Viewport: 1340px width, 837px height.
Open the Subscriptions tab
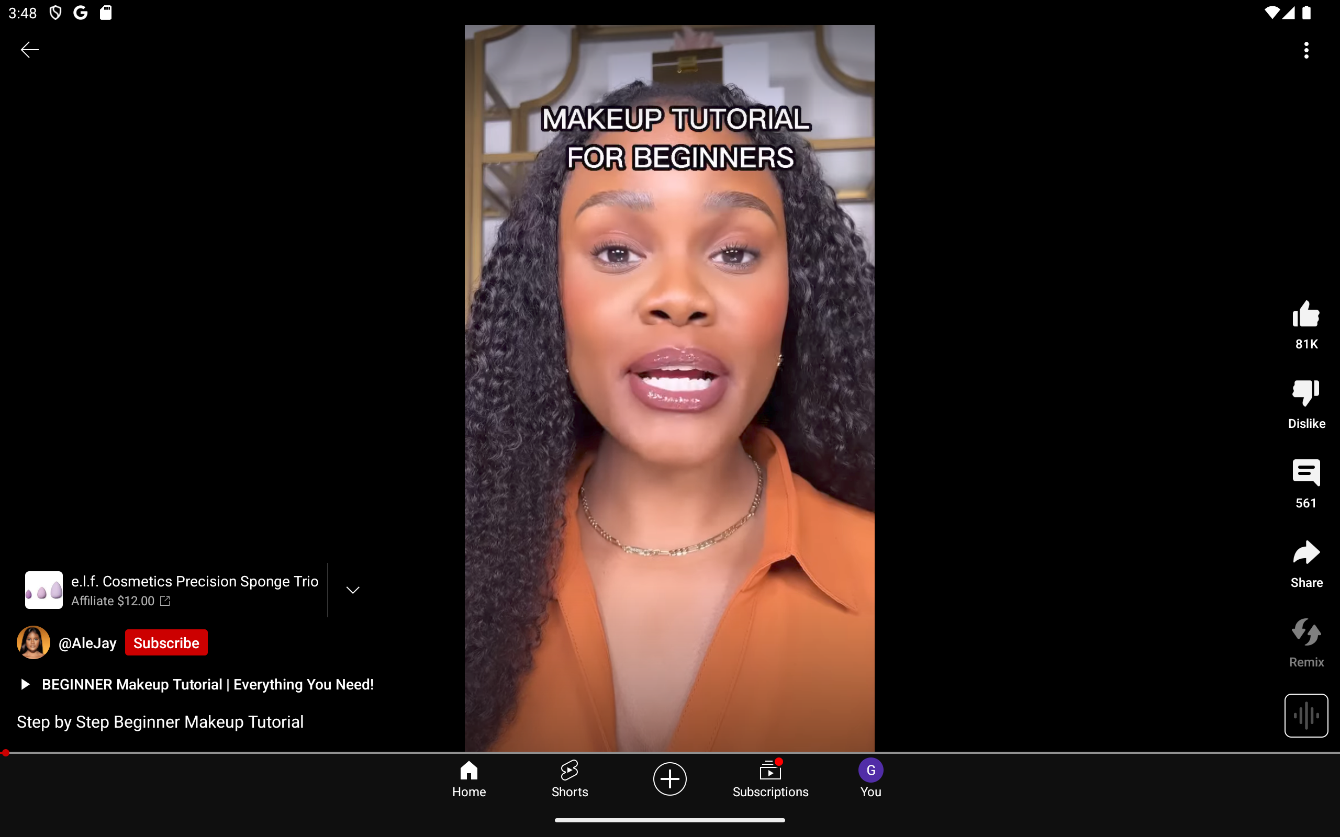[770, 778]
